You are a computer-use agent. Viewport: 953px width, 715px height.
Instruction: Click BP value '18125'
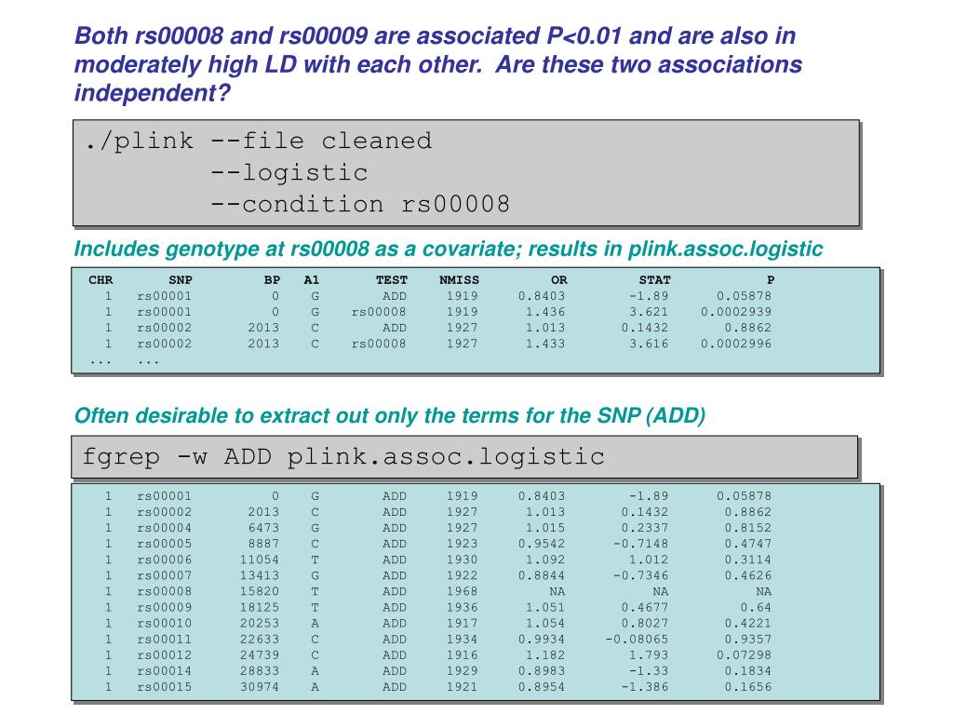click(260, 607)
